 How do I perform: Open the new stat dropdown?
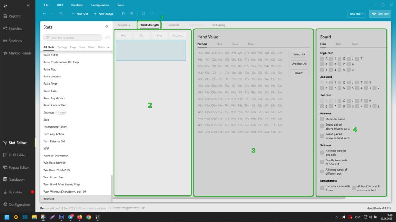(357, 14)
